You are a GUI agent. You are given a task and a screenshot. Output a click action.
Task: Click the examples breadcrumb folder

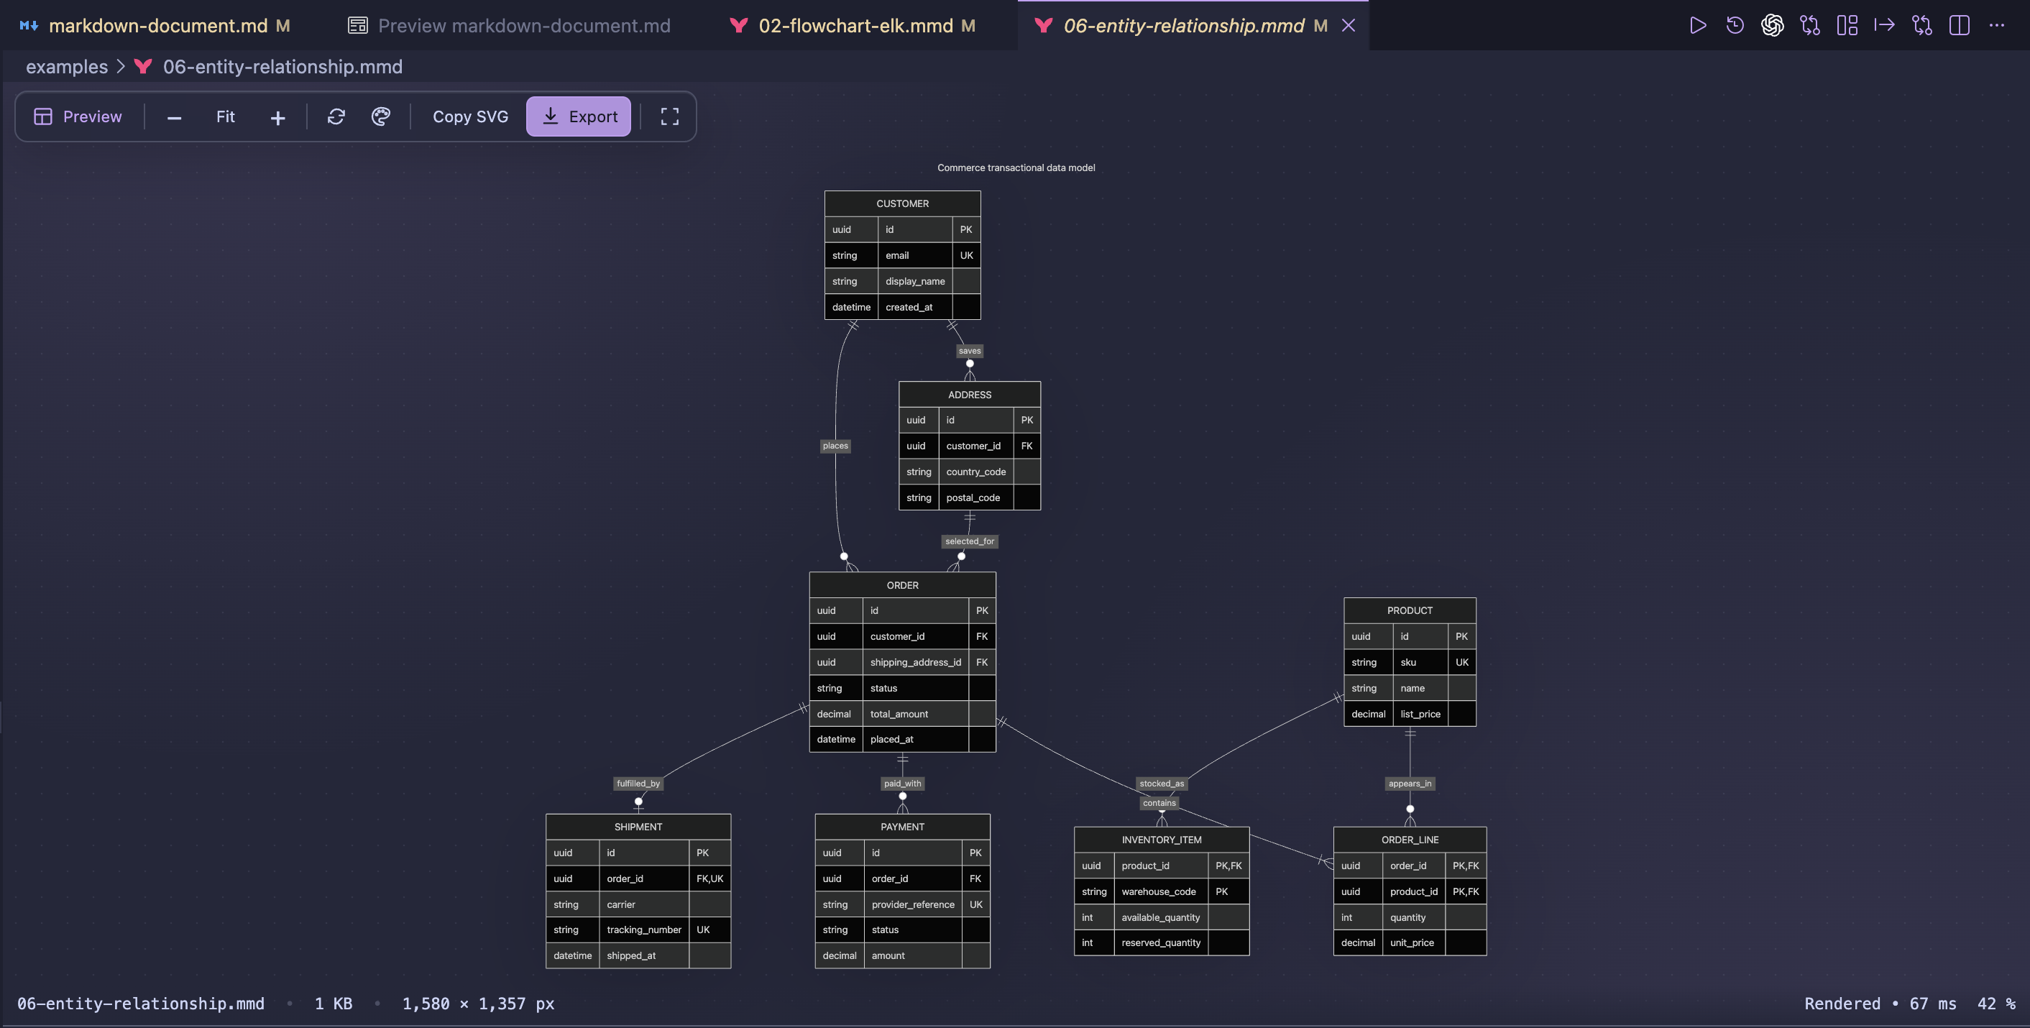pos(67,66)
